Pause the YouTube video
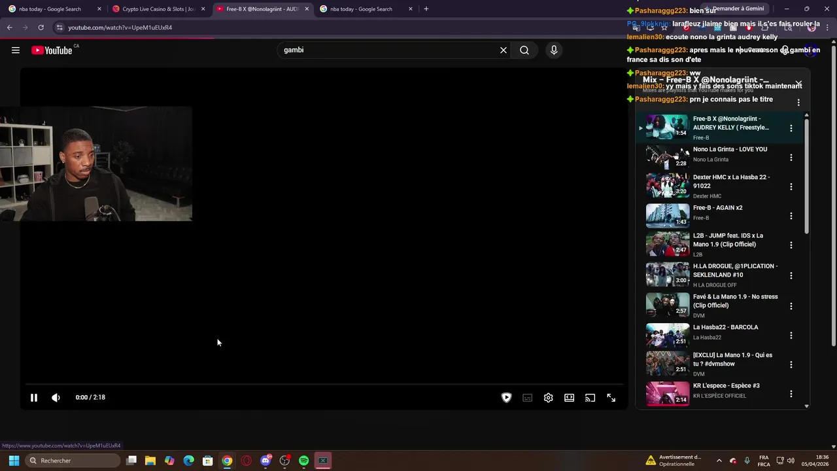The height and width of the screenshot is (471, 837). (34, 397)
